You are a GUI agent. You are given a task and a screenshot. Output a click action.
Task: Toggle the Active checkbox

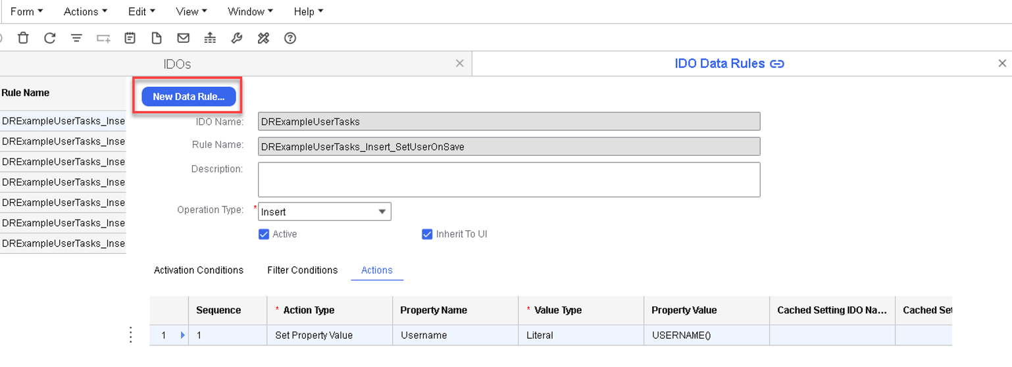pyautogui.click(x=264, y=234)
